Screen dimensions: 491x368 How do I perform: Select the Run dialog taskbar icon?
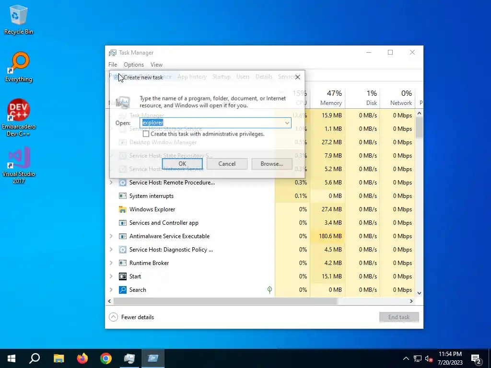[153, 358]
